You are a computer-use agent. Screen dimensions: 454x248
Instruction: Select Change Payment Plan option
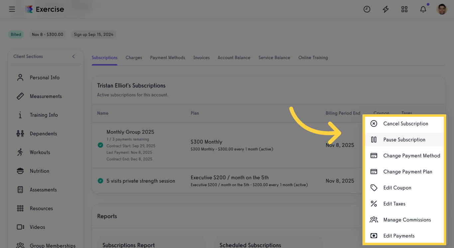404,172
